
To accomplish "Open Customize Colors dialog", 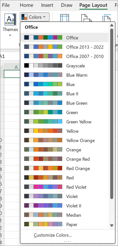I will click(53, 235).
